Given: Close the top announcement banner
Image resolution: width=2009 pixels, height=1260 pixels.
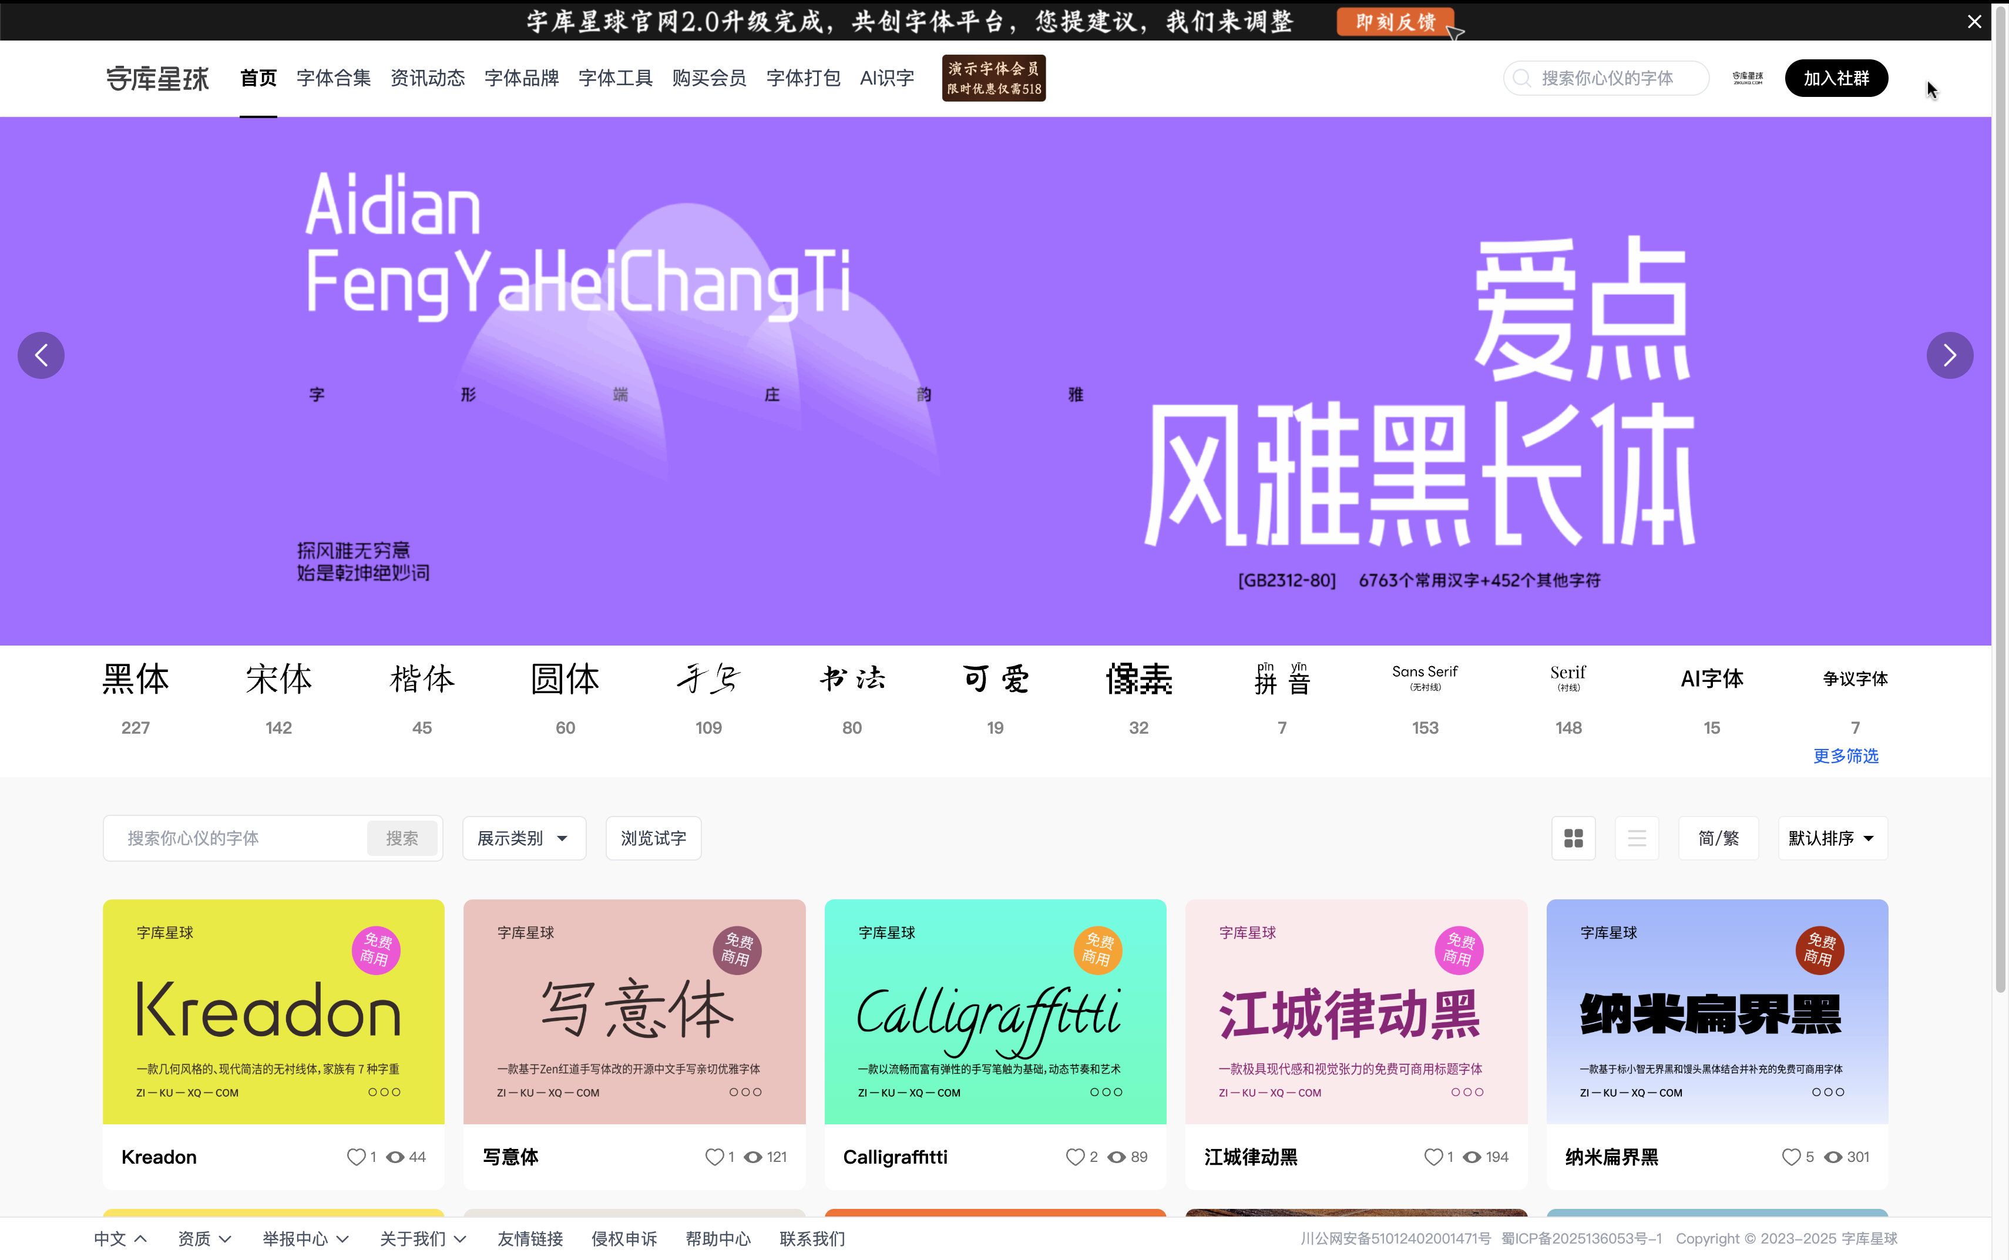Looking at the screenshot, I should (x=1974, y=22).
